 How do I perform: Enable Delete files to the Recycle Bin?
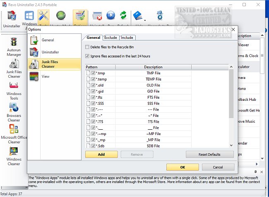coord(87,47)
